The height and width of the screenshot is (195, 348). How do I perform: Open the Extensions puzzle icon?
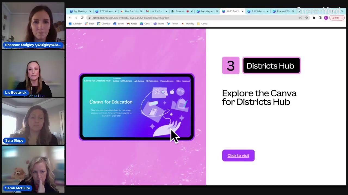pos(314,18)
